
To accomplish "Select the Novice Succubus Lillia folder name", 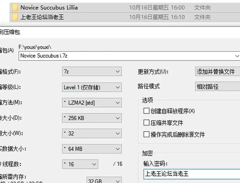I will [49, 7].
